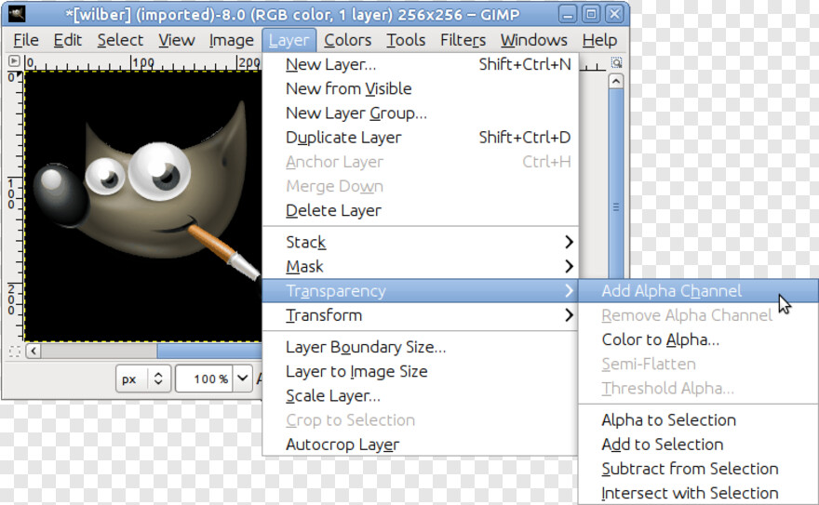Open the image menu arrow beside ruler
This screenshot has height=505, width=819.
(x=14, y=61)
